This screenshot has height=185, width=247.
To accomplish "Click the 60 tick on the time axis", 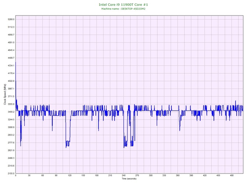I will pyautogui.click(x=42, y=175).
